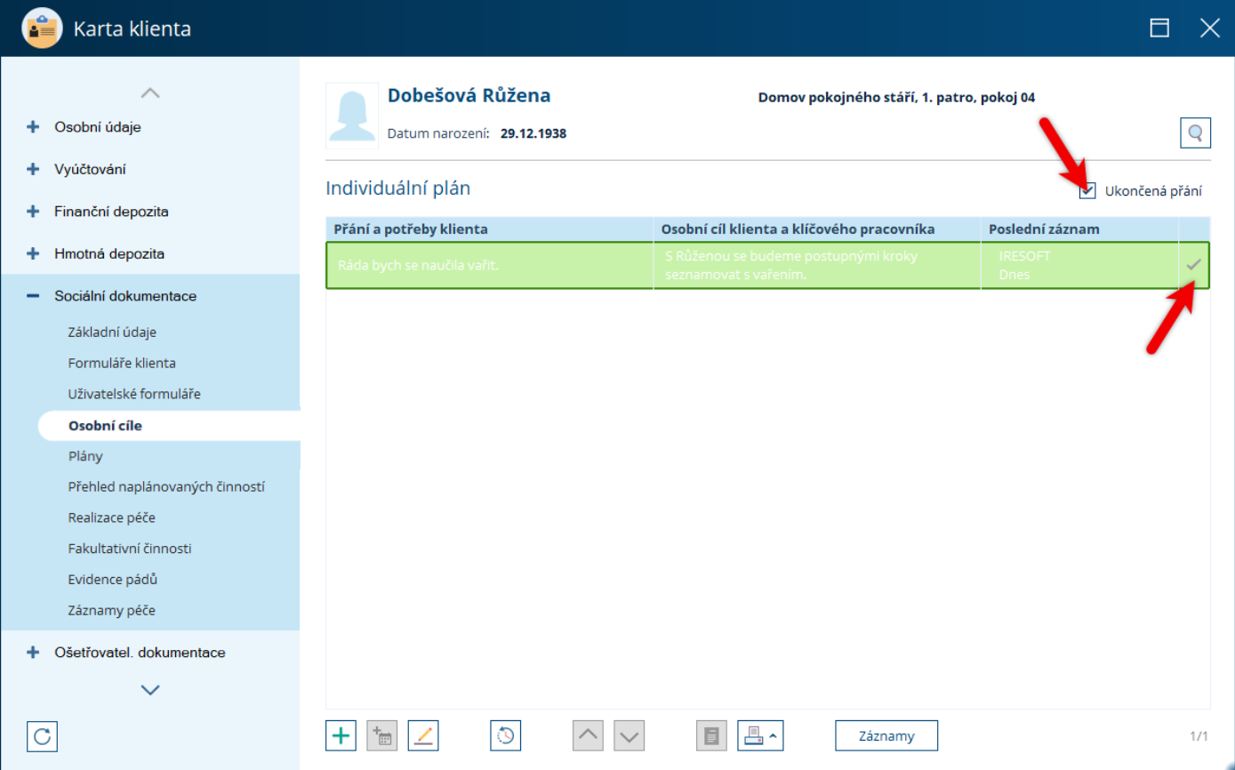Maximize the Karta klienta window
Image resolution: width=1235 pixels, height=770 pixels.
(x=1159, y=28)
